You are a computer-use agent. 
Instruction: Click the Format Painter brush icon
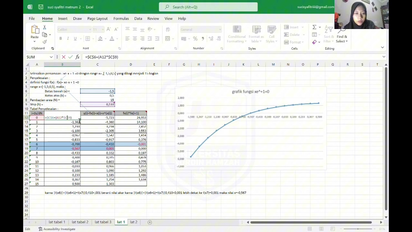[x=44, y=42]
